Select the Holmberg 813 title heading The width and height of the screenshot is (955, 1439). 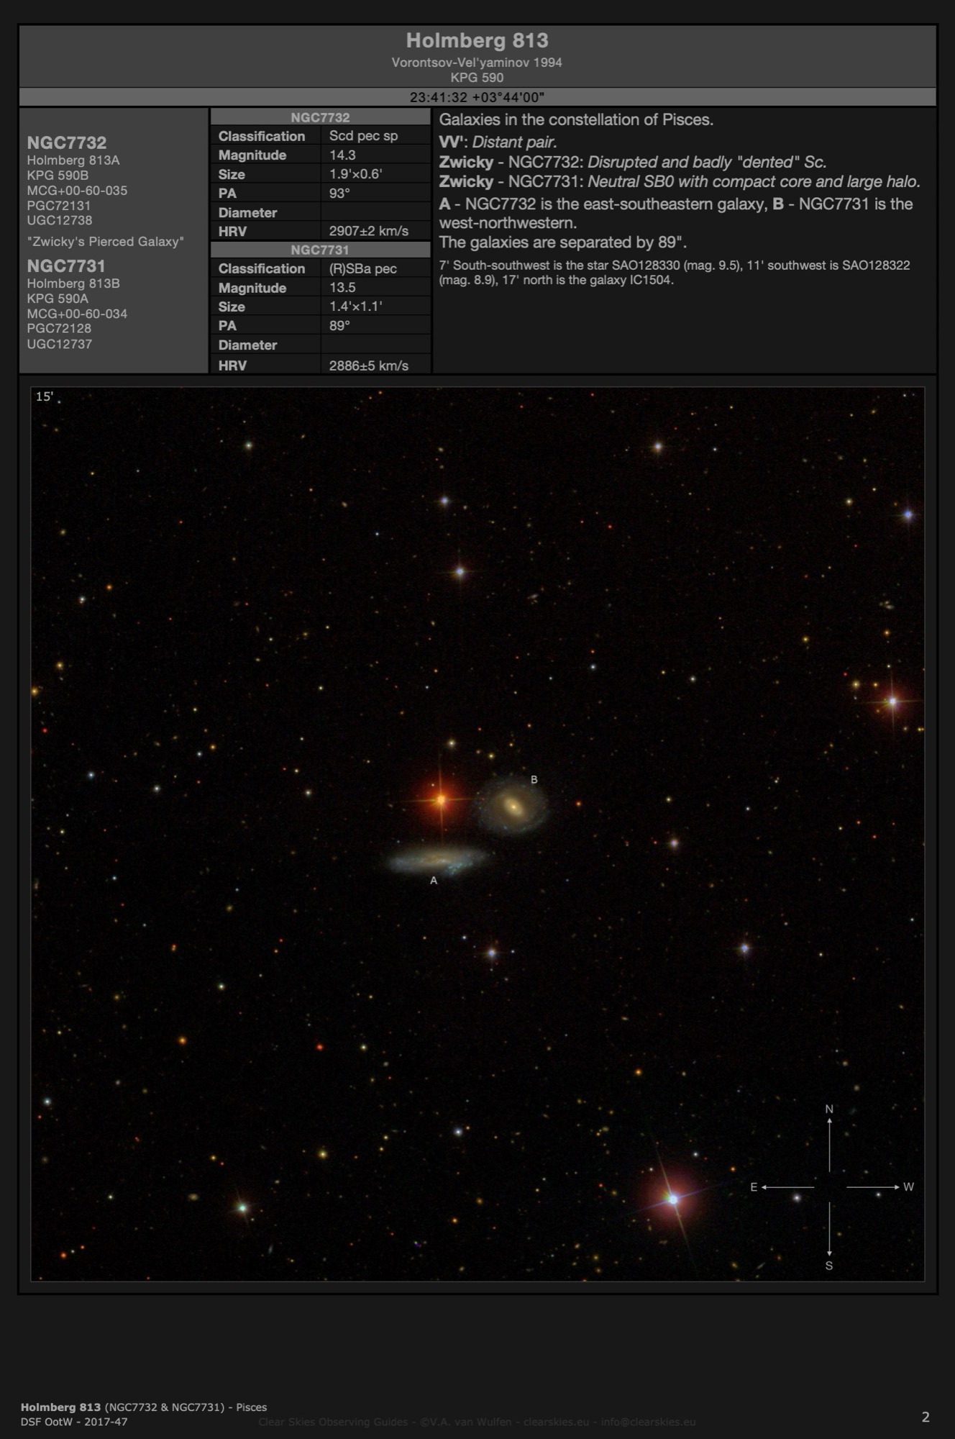pos(477,41)
